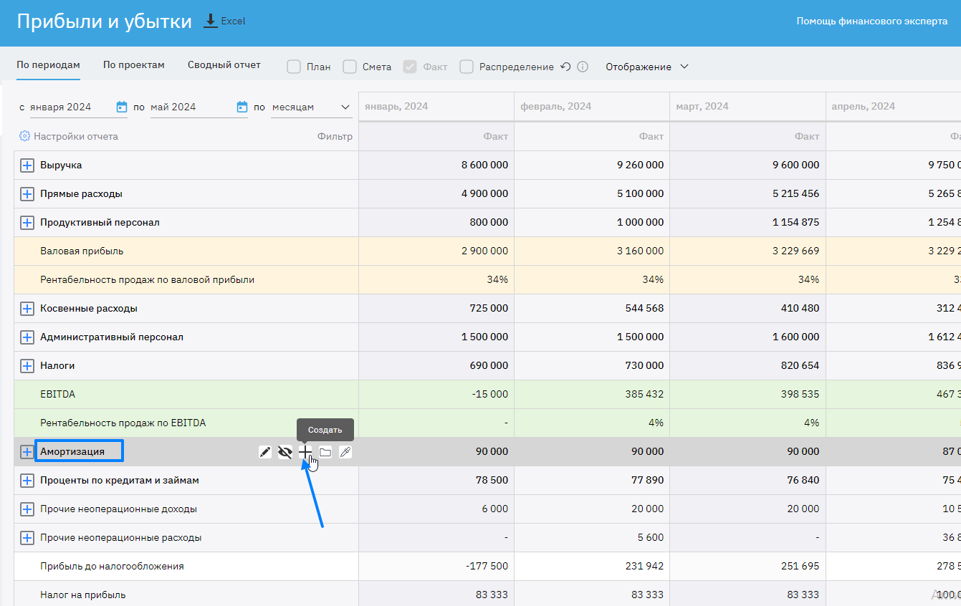Open calendar icon for end date май 2024

242,107
